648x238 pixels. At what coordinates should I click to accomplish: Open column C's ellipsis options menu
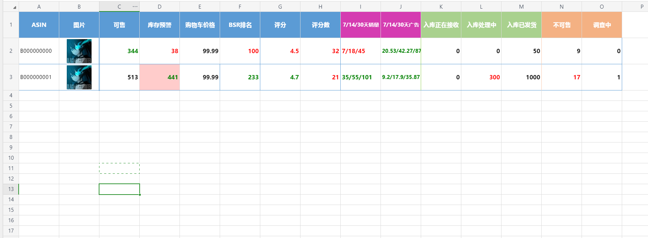click(x=135, y=6)
